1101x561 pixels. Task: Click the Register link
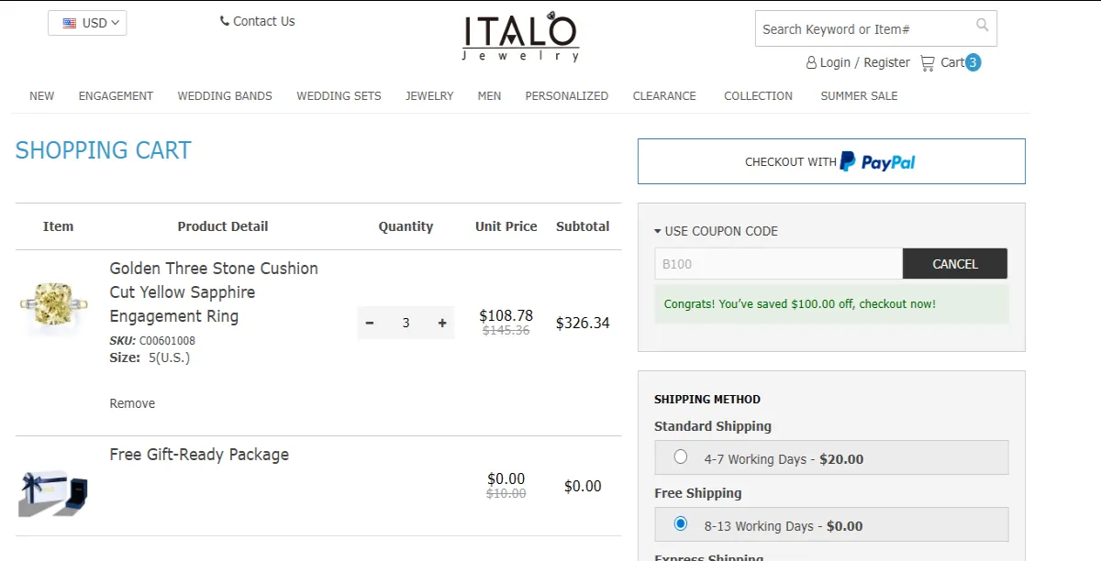[x=886, y=62]
